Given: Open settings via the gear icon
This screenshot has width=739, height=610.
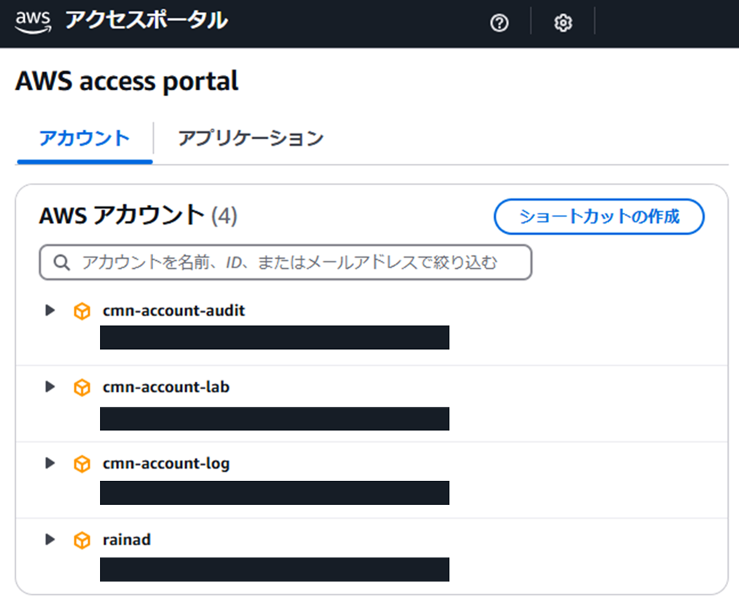Looking at the screenshot, I should tap(563, 23).
